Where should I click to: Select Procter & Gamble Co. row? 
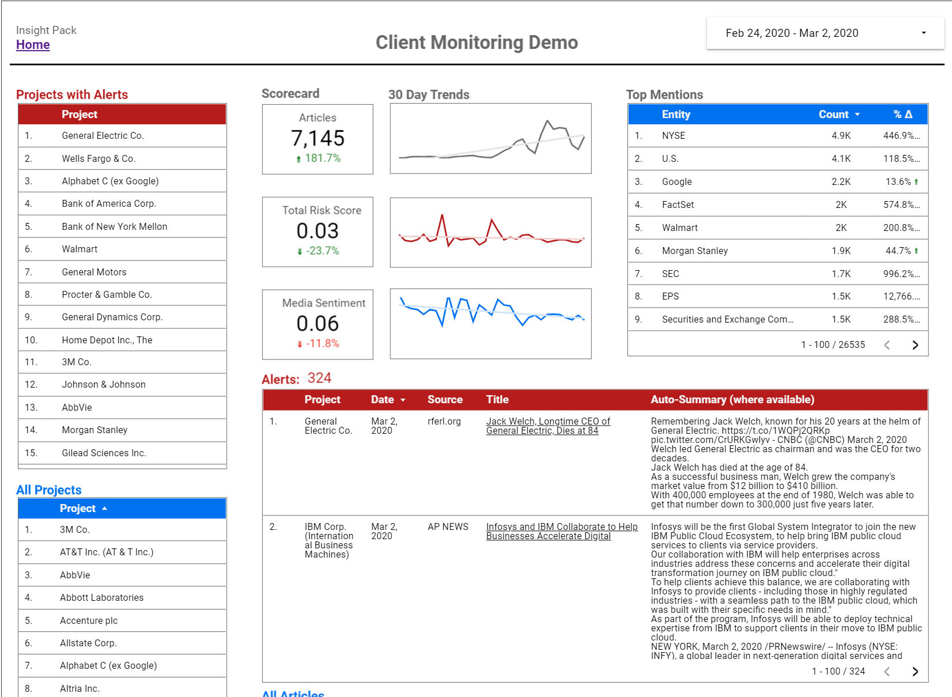coord(122,294)
